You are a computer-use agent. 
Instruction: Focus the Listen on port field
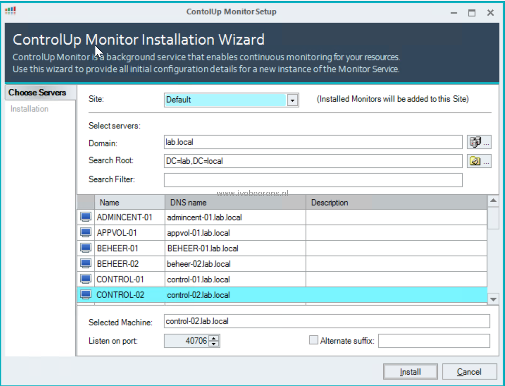point(186,341)
